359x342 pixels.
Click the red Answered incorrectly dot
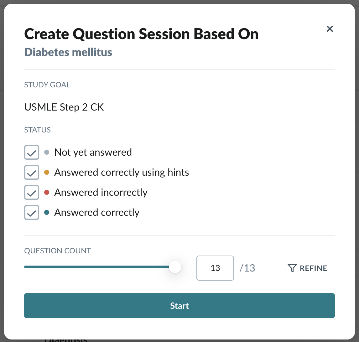click(x=47, y=192)
